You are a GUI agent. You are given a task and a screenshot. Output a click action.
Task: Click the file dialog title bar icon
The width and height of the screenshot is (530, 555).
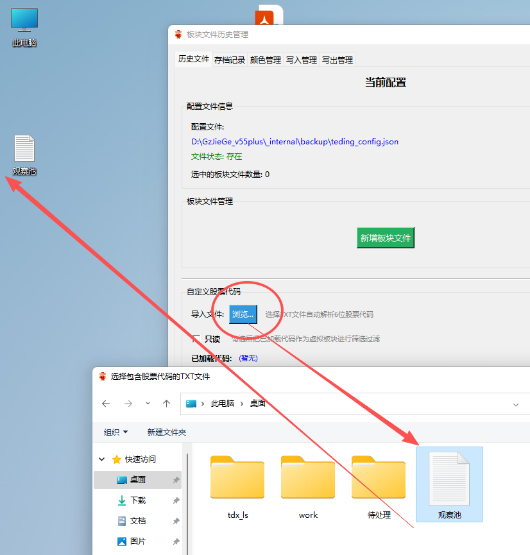coord(103,376)
